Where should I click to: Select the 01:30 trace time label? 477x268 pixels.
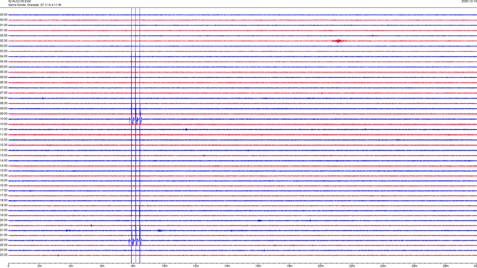tap(3, 30)
